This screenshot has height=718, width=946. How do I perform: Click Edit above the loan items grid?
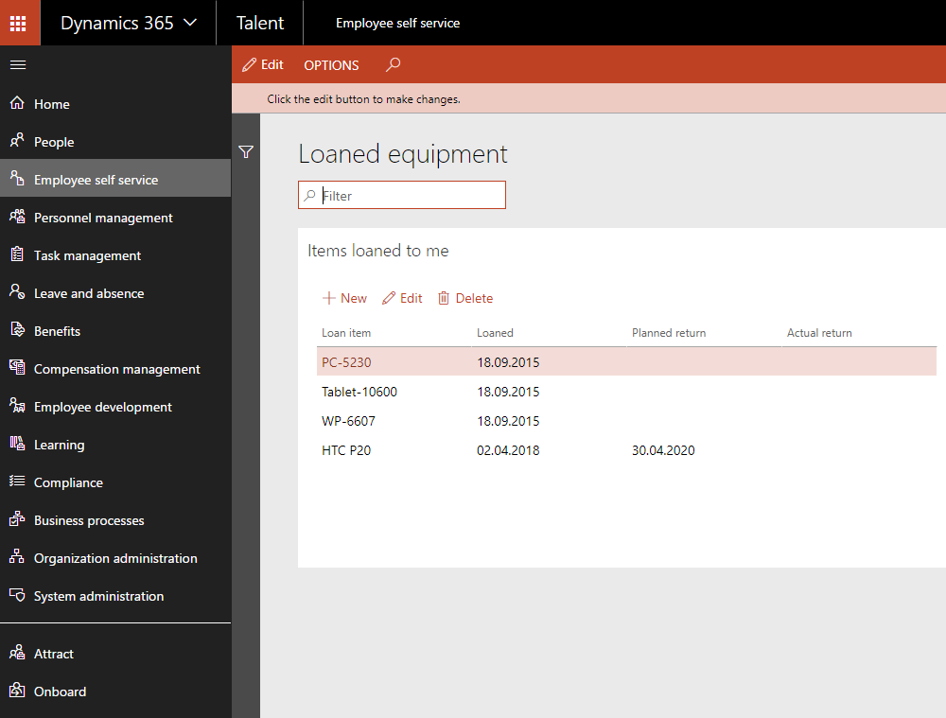tap(402, 298)
